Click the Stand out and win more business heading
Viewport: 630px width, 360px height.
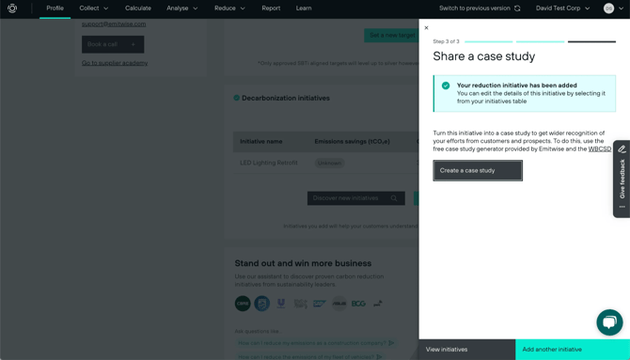click(x=303, y=263)
